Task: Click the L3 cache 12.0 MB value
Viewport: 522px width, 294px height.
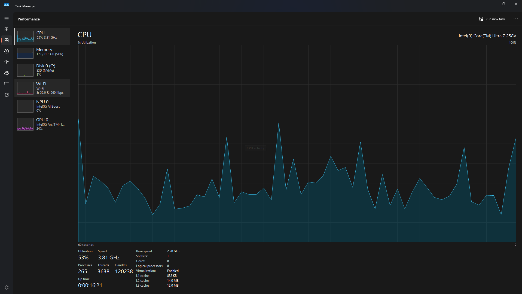Action: click(173, 286)
